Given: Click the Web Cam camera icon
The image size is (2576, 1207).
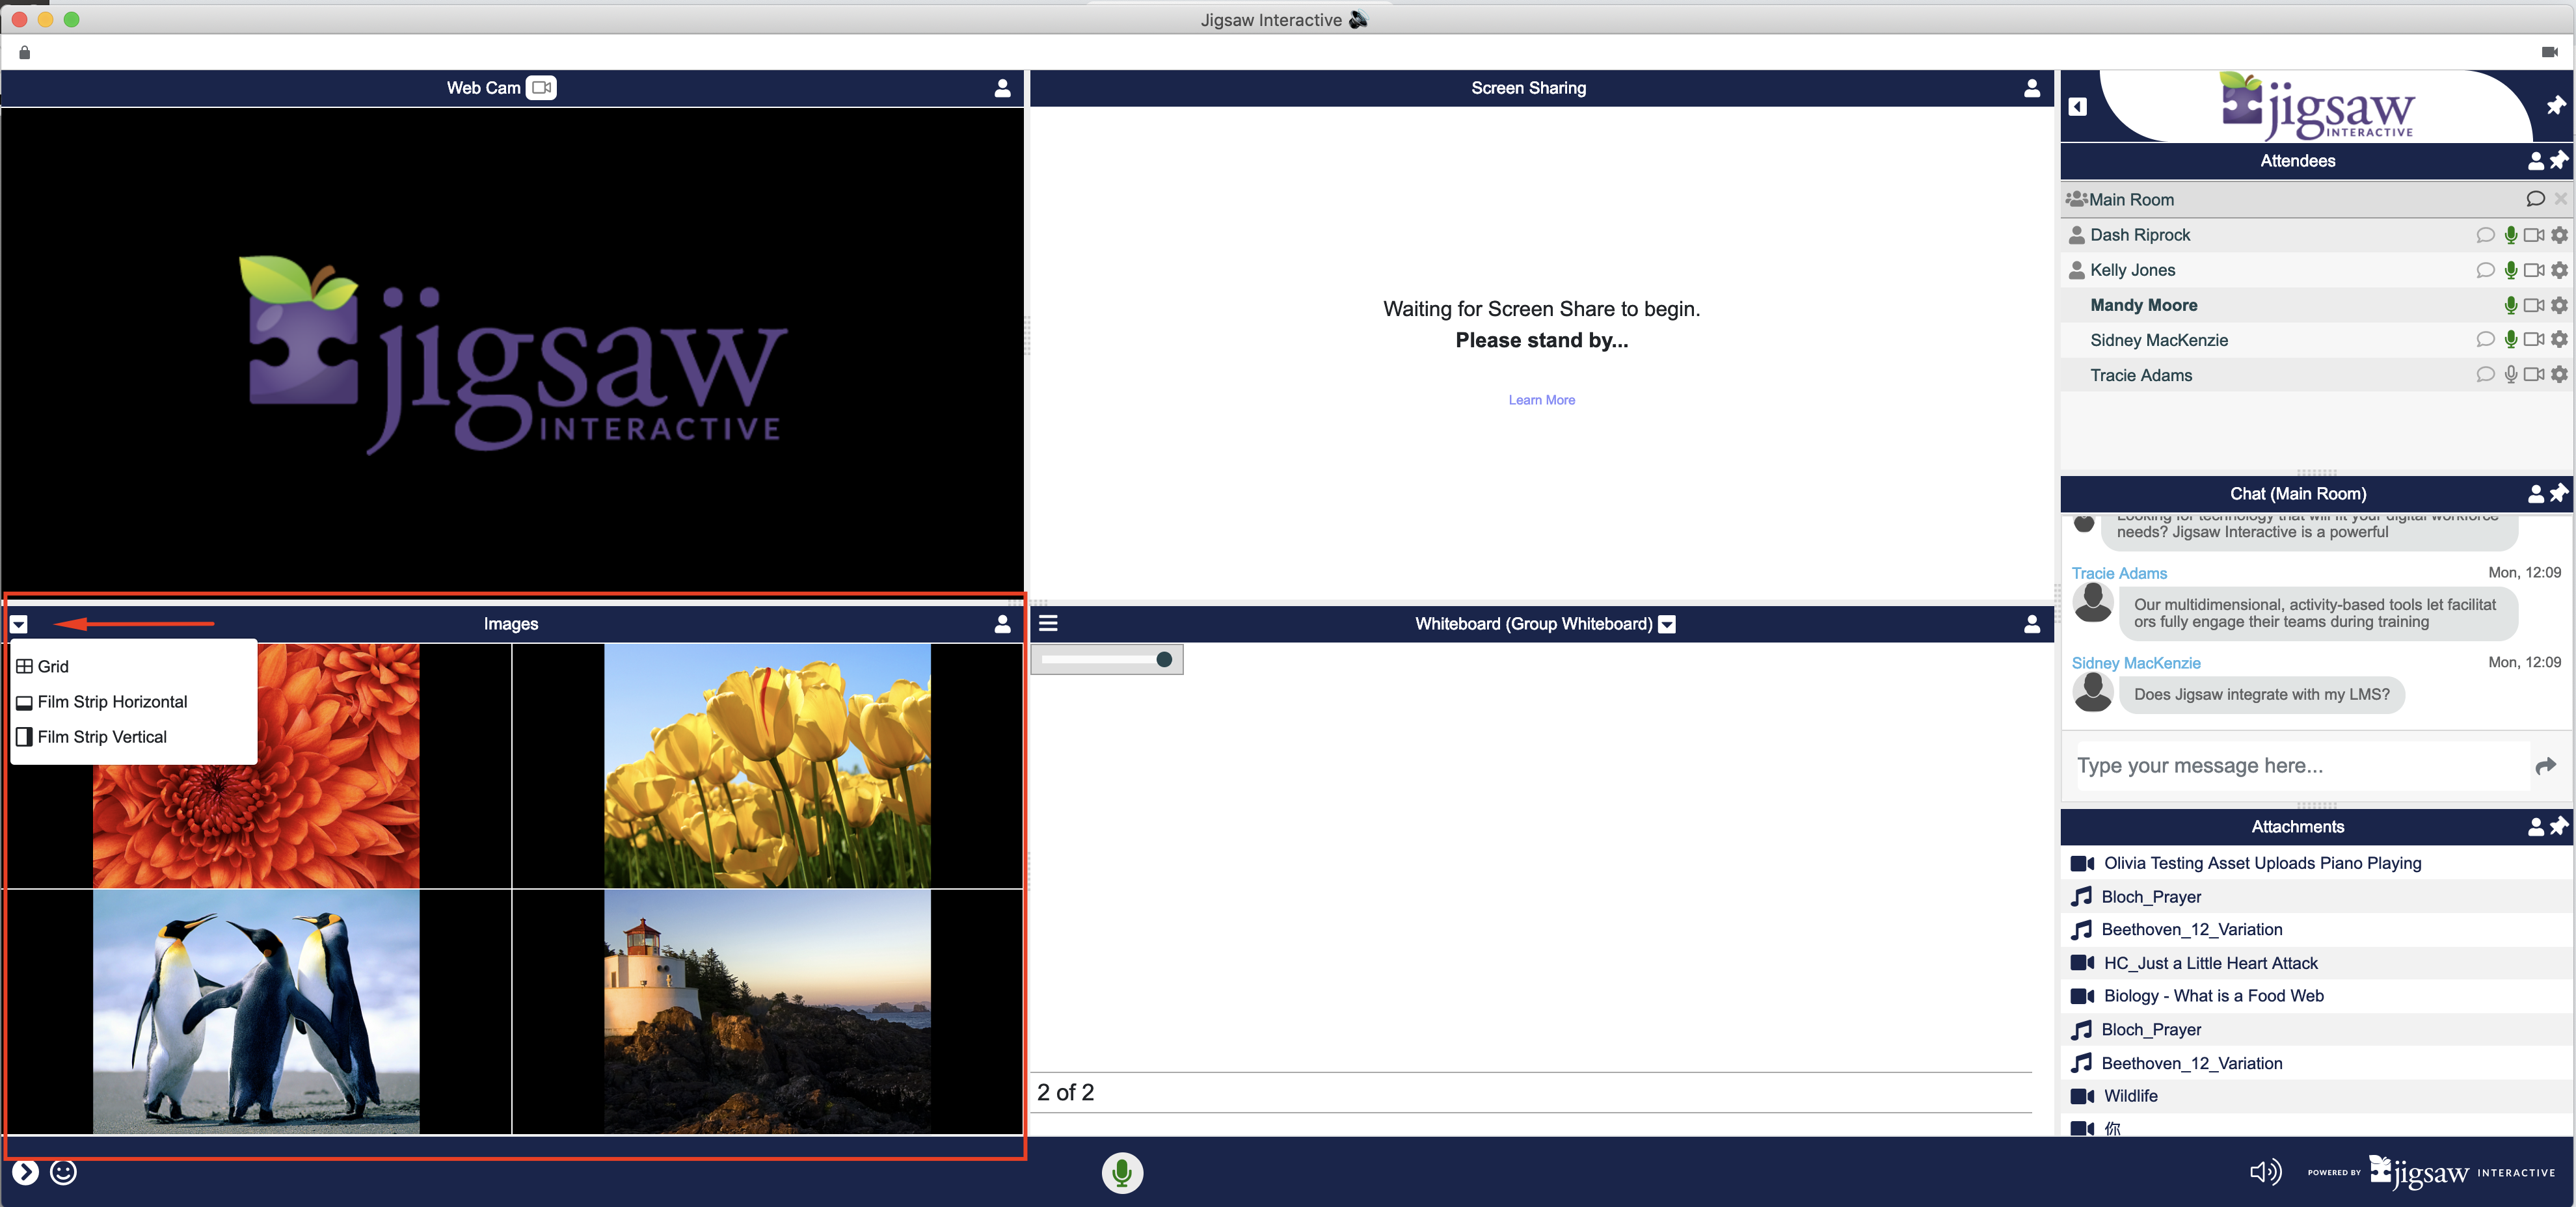Looking at the screenshot, I should [x=541, y=88].
